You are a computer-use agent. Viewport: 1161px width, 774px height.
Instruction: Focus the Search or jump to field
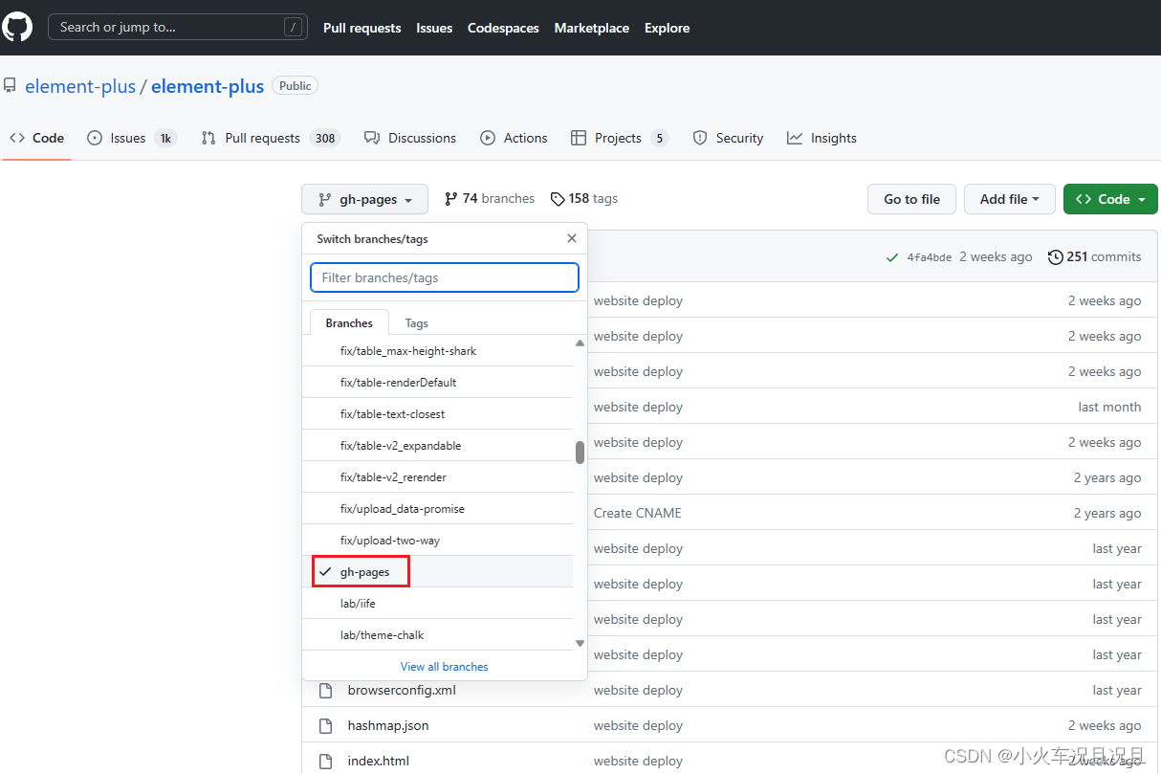coord(178,28)
